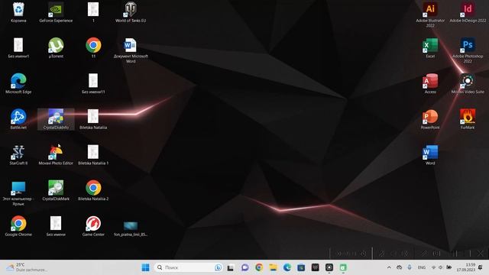Viewport: 489px width, 275px height.
Task: Open Этот компьютер - Ярлык shortcut
Action: [18, 192]
